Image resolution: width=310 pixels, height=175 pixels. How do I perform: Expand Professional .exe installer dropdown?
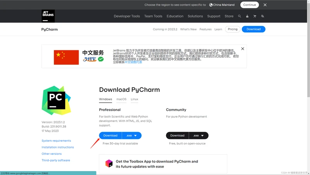tap(132, 136)
